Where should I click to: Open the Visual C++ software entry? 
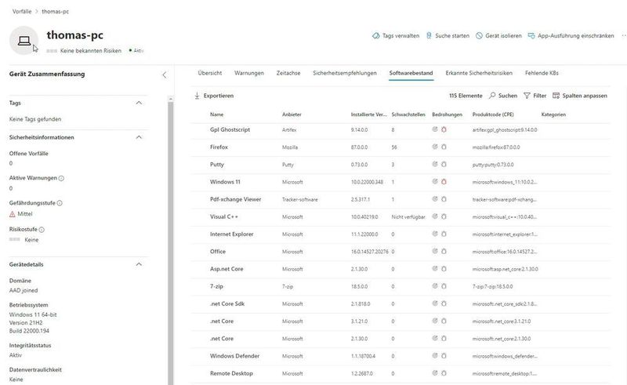224,216
